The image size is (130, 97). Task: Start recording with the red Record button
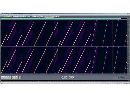coord(10,78)
